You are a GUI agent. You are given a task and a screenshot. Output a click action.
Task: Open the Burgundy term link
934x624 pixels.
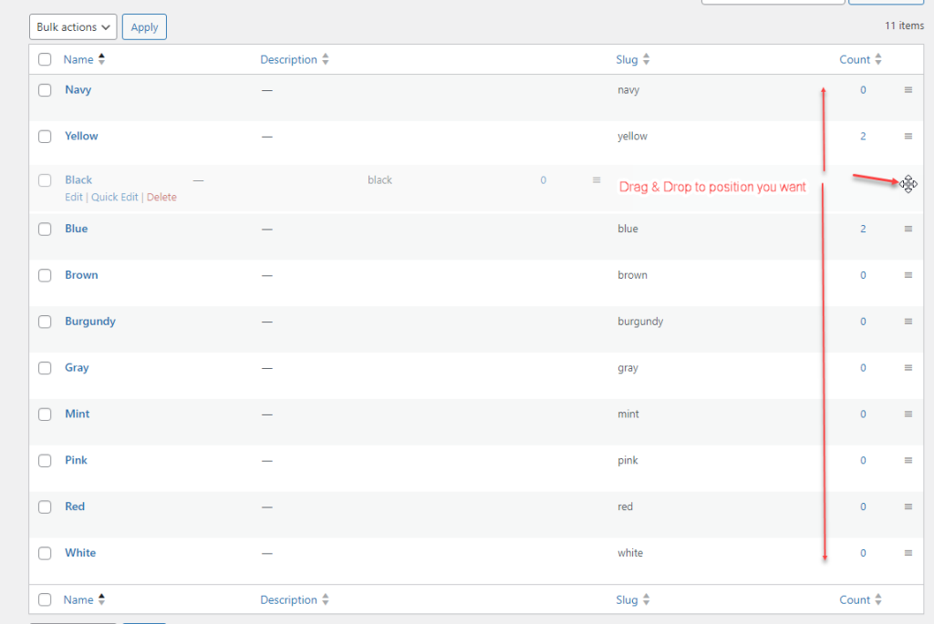89,321
